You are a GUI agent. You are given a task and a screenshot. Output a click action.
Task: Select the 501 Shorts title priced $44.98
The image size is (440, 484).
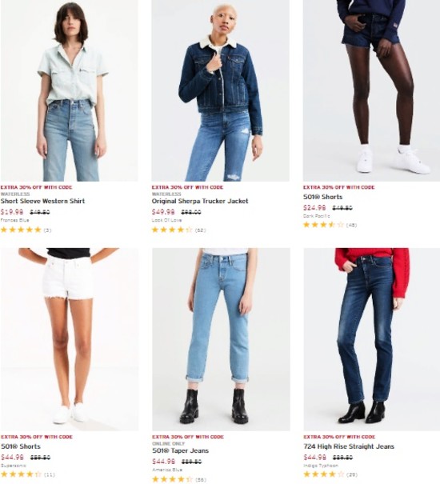21,446
